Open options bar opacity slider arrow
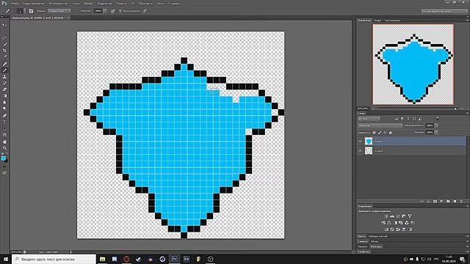The height and width of the screenshot is (264, 470). (105, 11)
